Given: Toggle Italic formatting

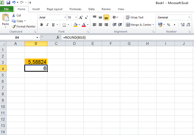Looking at the screenshot, I should pyautogui.click(x=48, y=25).
